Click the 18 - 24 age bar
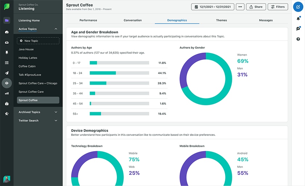 pyautogui.click(x=119, y=73)
